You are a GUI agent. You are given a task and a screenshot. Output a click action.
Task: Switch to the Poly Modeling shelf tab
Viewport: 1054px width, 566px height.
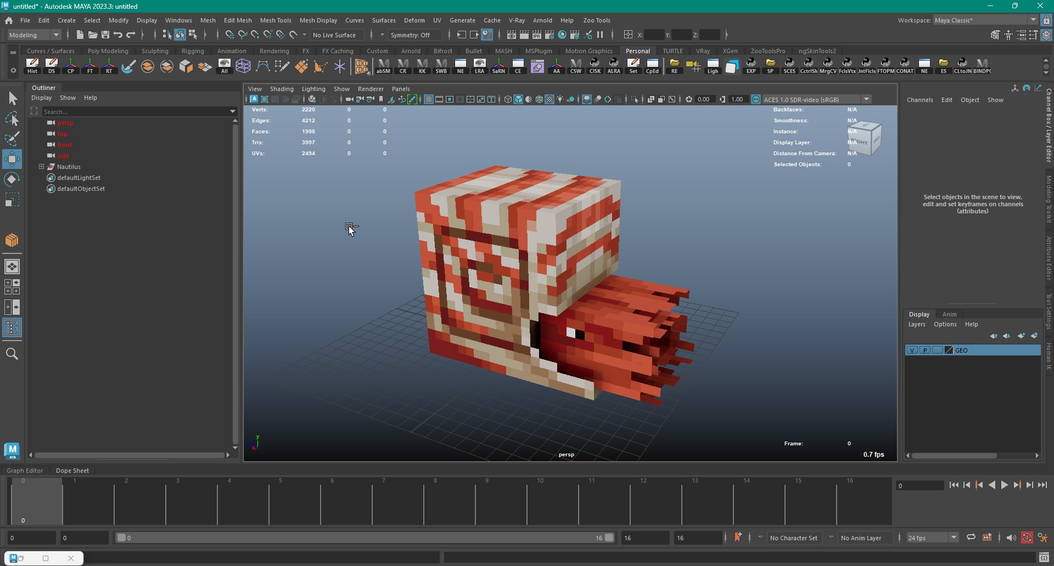point(108,51)
